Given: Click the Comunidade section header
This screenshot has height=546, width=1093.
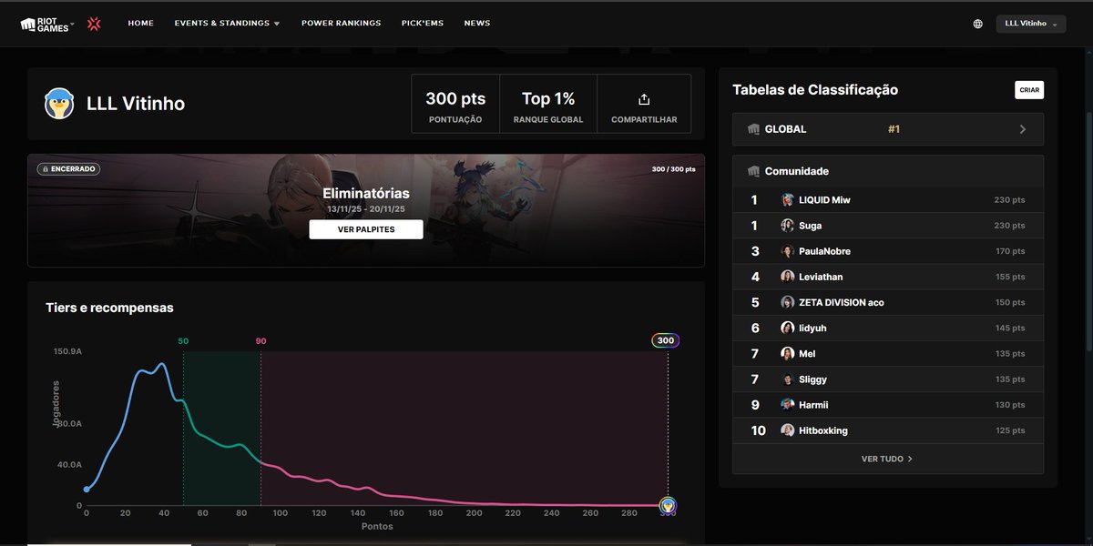Looking at the screenshot, I should pyautogui.click(x=888, y=171).
